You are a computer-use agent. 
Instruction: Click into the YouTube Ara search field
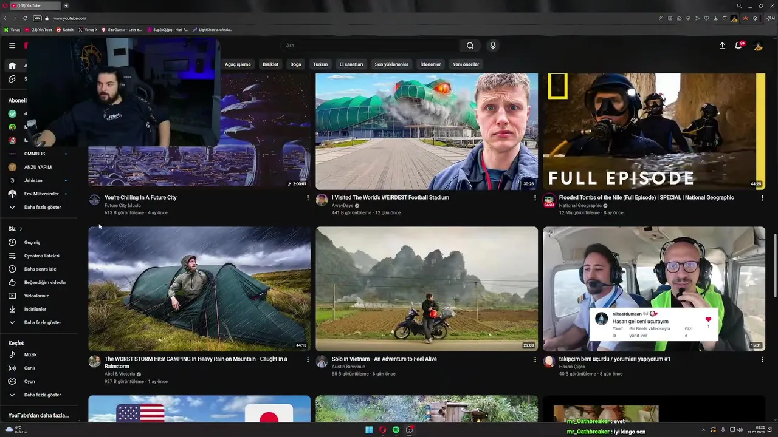pos(371,46)
